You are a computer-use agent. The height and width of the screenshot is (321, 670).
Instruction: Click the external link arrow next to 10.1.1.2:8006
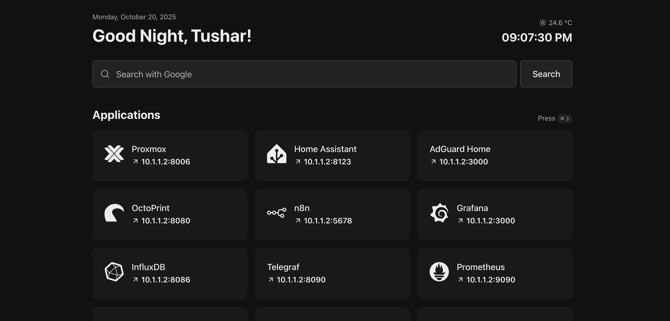coord(136,162)
